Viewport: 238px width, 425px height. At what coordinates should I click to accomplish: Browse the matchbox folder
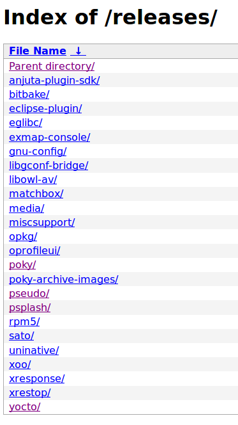pos(36,194)
